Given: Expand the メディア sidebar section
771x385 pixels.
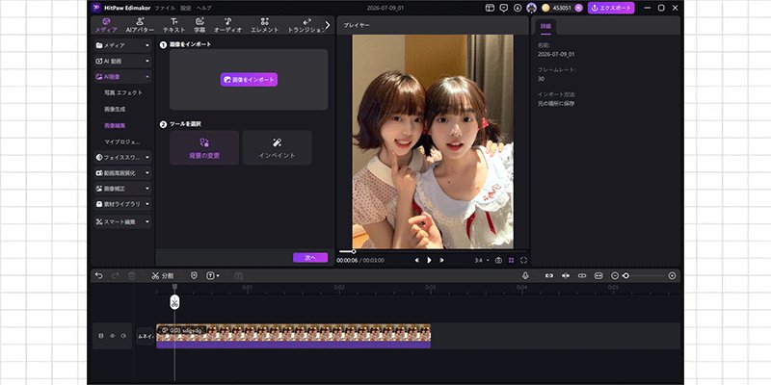Looking at the screenshot, I should coord(123,45).
